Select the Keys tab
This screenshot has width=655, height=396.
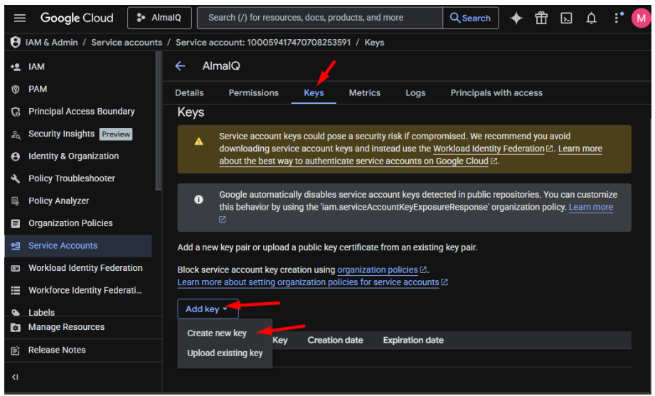coord(314,92)
